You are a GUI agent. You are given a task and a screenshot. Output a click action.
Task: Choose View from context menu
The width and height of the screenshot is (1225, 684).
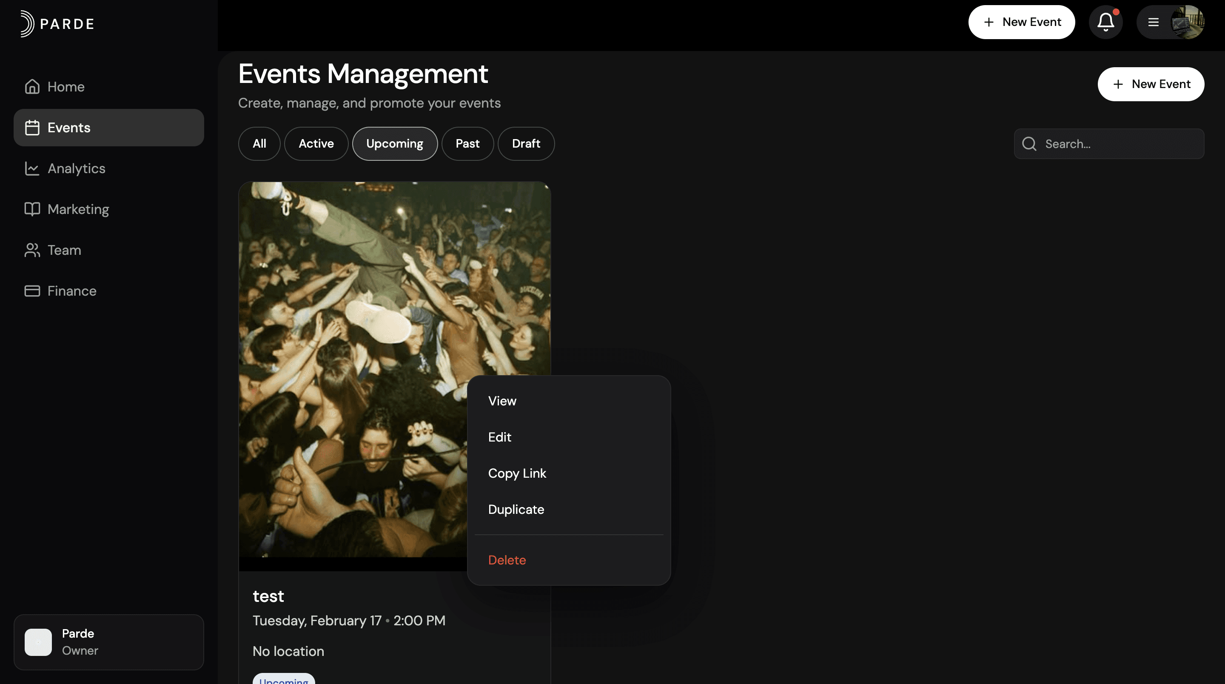coord(502,401)
